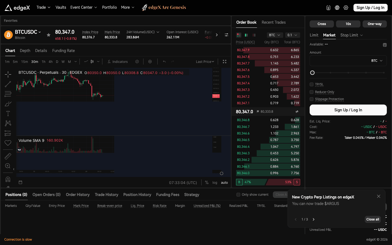Select the ruler measure tool
Viewport: 392px width, 245px height.
pos(8,156)
